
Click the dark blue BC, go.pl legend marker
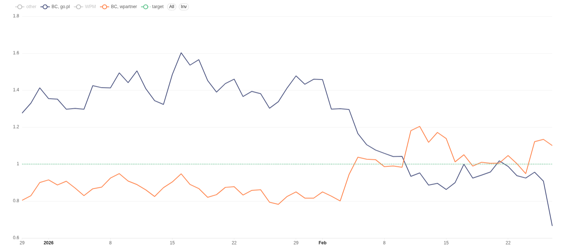tap(45, 7)
